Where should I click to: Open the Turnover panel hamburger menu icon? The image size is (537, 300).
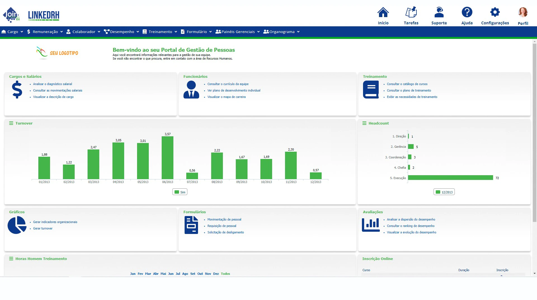pos(11,123)
